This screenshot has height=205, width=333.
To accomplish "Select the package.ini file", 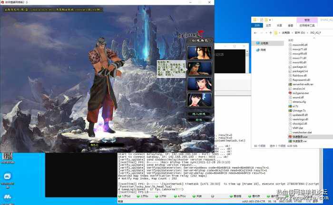I will tap(298, 67).
